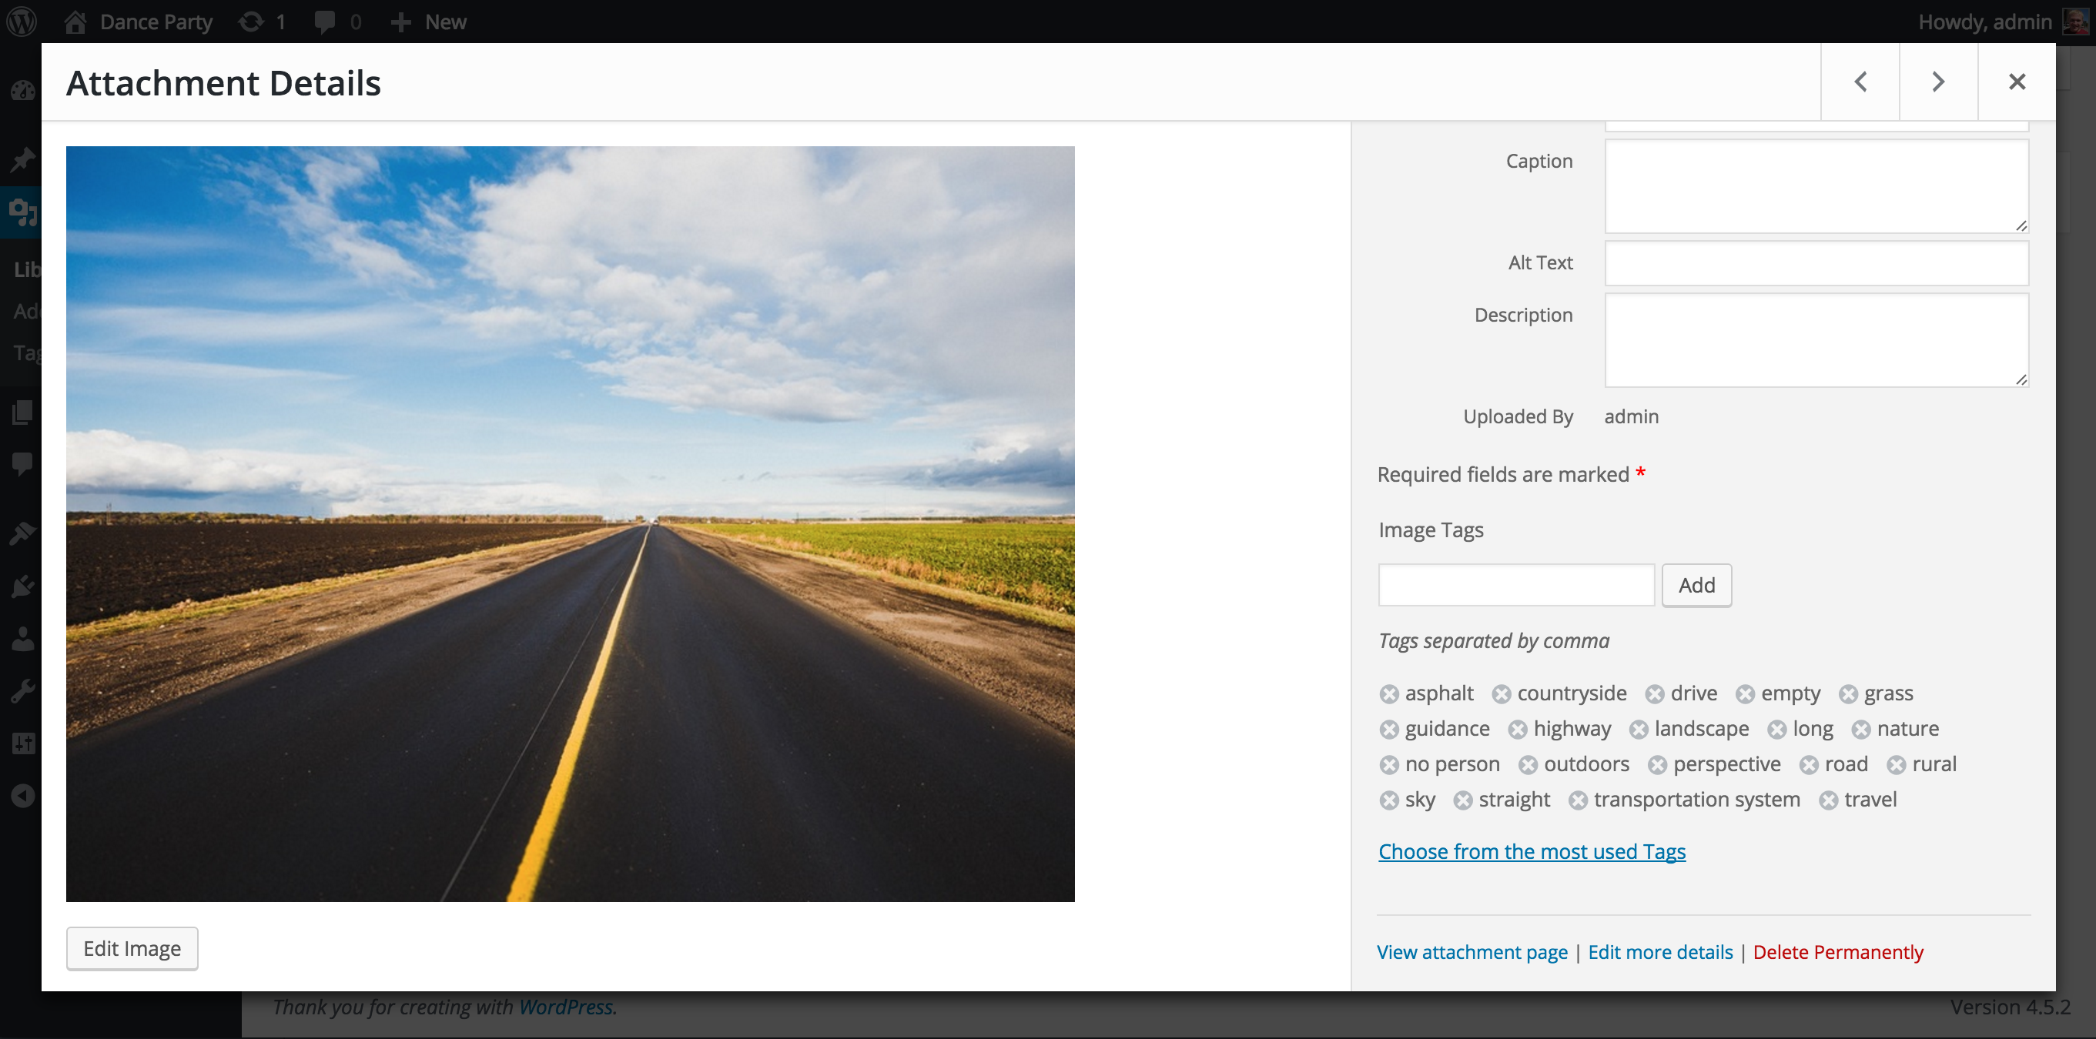2096x1039 pixels.
Task: Go to next attachment
Action: point(1938,82)
